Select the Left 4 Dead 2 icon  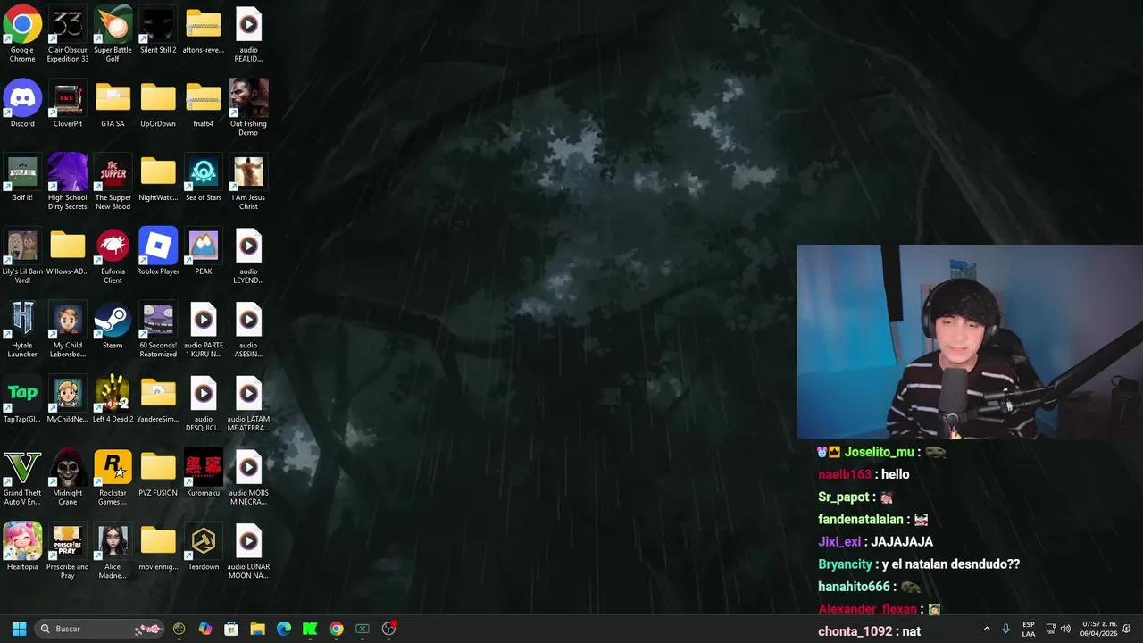[113, 400]
